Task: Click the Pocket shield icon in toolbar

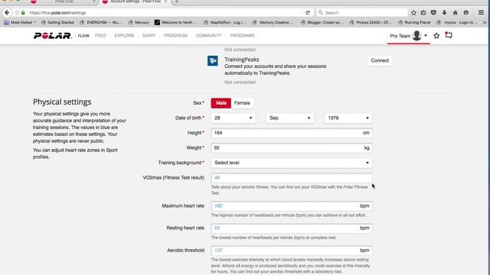Action: 433,13
